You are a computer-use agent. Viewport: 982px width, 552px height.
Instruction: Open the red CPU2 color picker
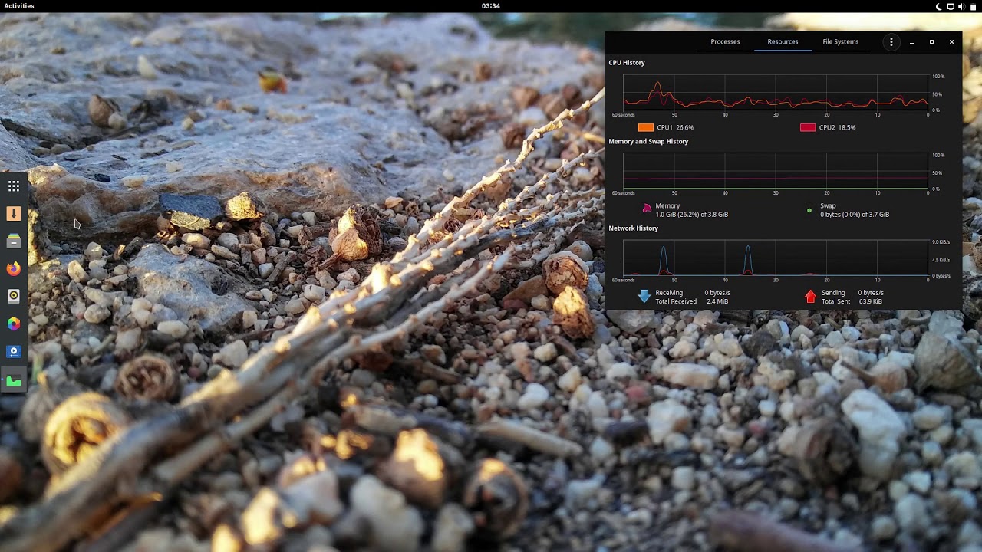tap(807, 127)
